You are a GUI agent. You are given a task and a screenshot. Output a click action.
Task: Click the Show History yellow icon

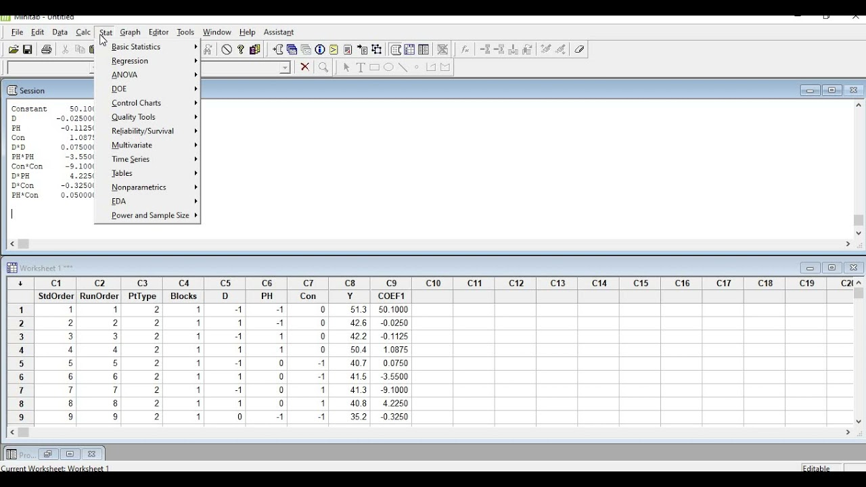pos(334,49)
